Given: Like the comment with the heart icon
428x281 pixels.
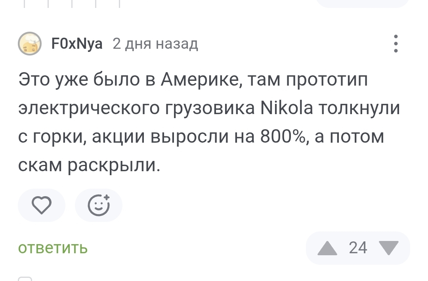Looking at the screenshot, I should coord(41,205).
